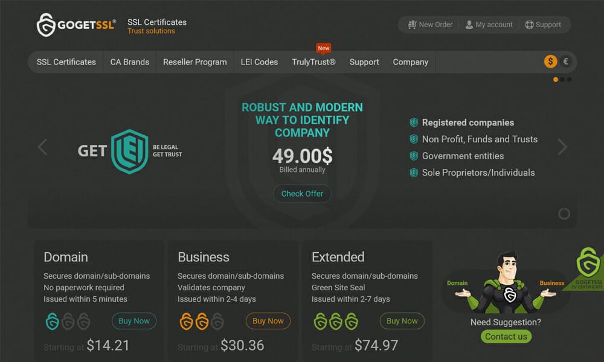Image resolution: width=604 pixels, height=362 pixels.
Task: Click the New Order link
Action: tap(435, 25)
